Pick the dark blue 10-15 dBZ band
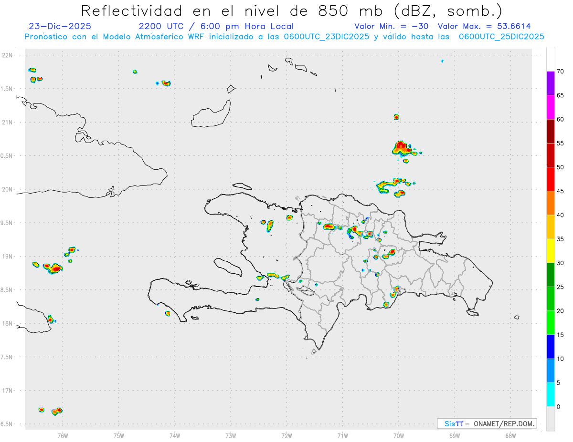Screen dimensions: 573x442 (x=551, y=347)
